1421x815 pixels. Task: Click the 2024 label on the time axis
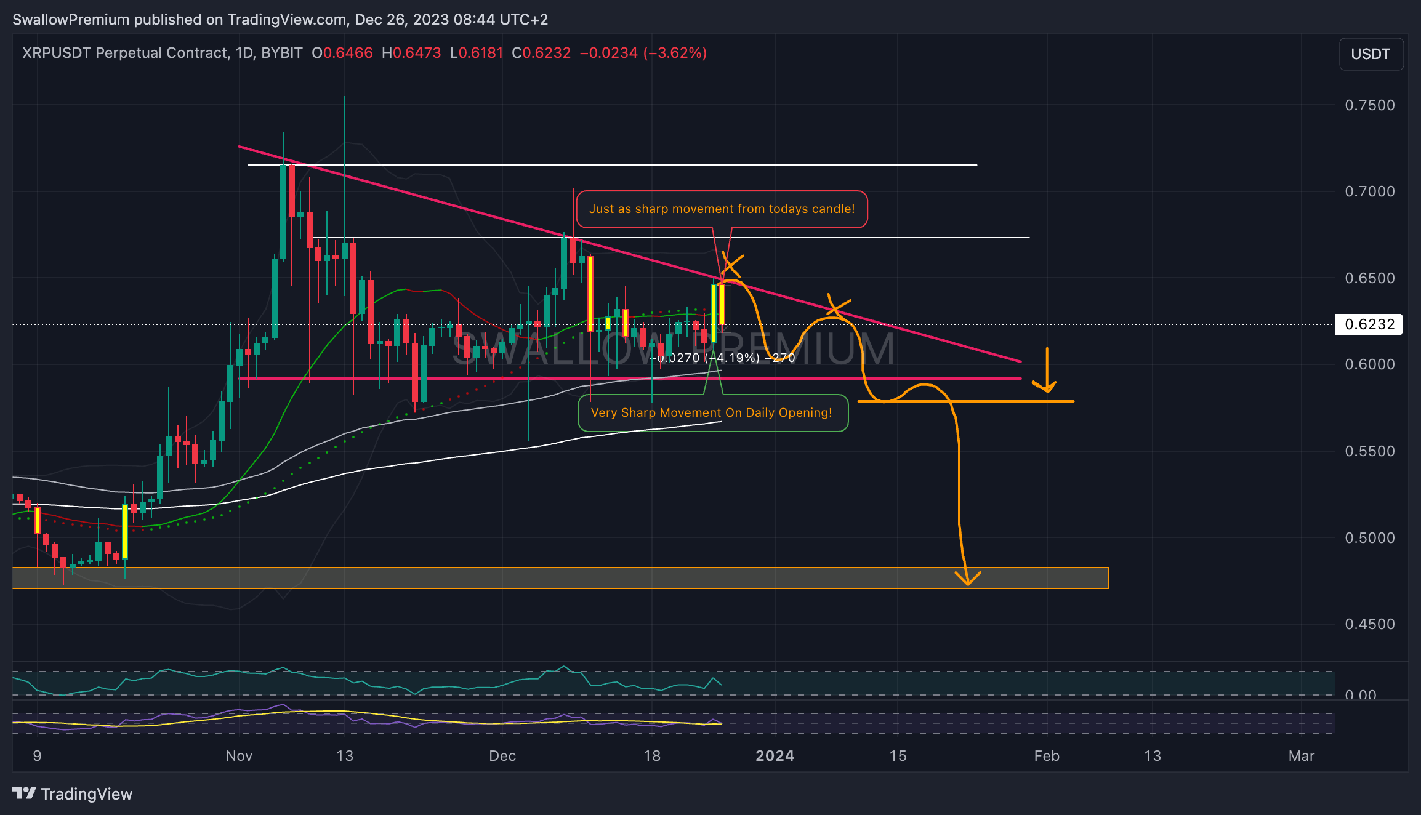[x=775, y=756]
